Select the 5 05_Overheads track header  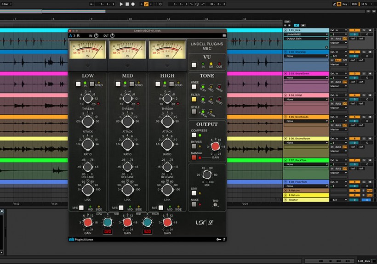pos(306,117)
